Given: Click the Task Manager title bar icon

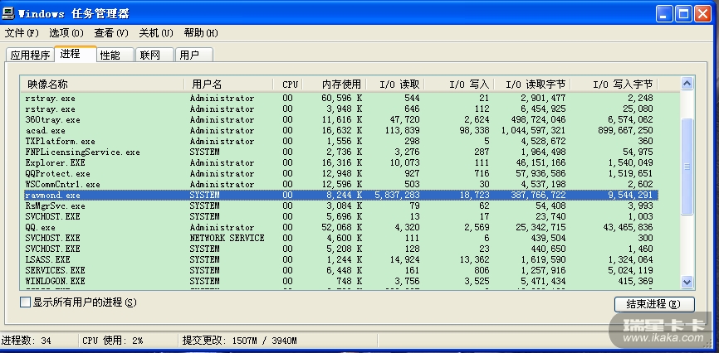Looking at the screenshot, I should (8, 13).
